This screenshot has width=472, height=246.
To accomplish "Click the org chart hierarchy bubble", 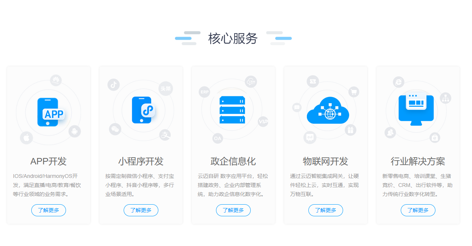I will pyautogui.click(x=446, y=98).
